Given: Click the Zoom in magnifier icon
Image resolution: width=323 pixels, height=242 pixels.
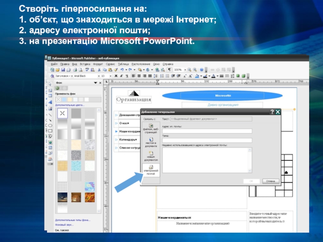Looking at the screenshot, I should pos(195,70).
